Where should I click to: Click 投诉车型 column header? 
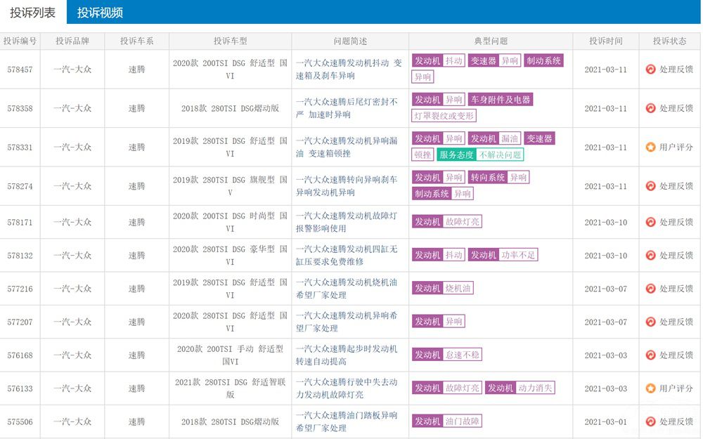(231, 41)
